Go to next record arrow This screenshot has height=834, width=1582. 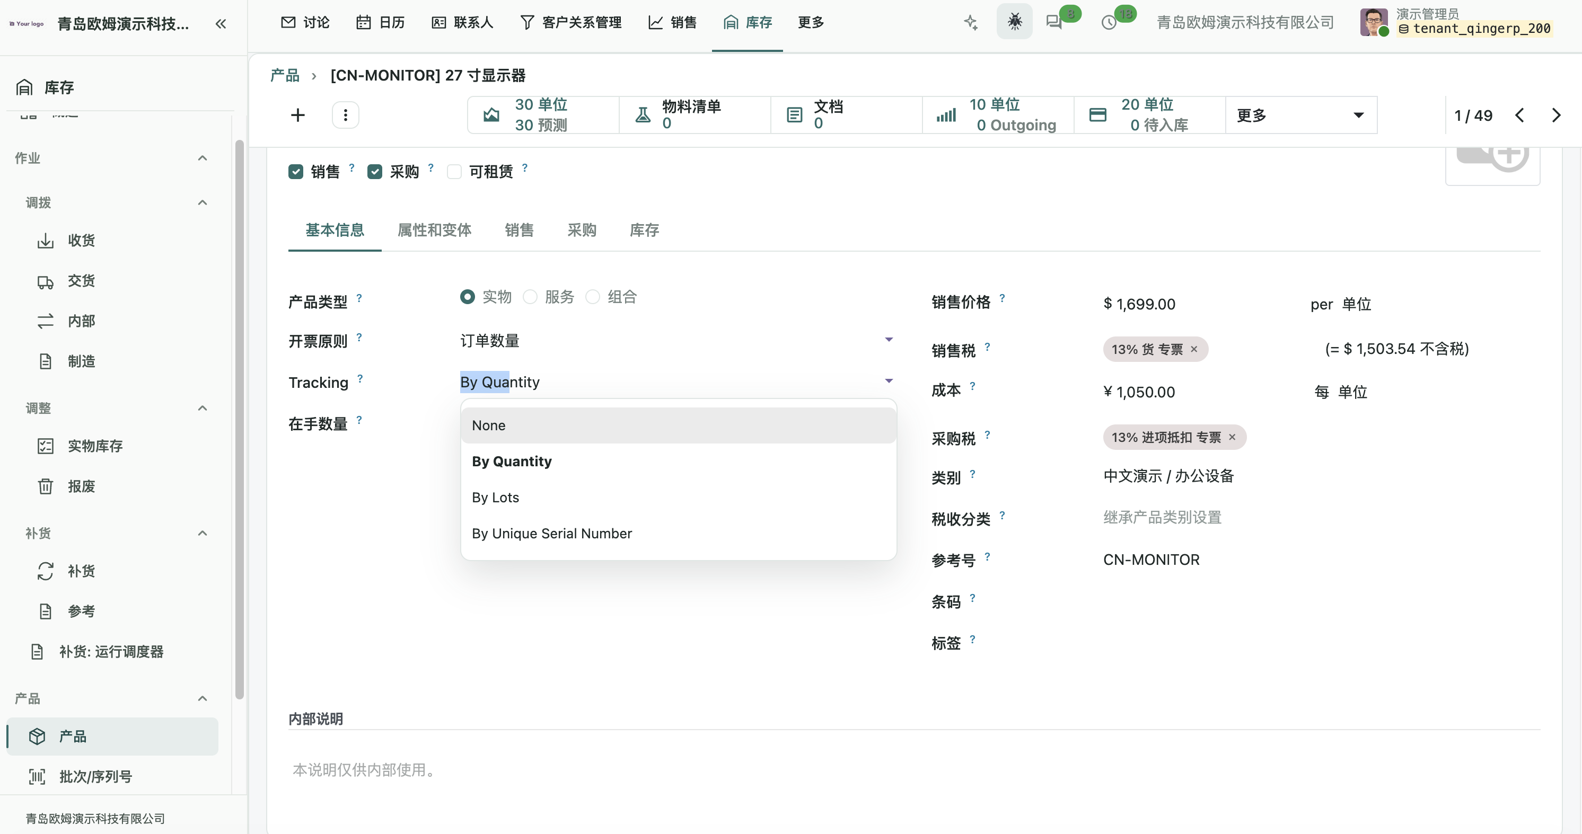(x=1555, y=116)
